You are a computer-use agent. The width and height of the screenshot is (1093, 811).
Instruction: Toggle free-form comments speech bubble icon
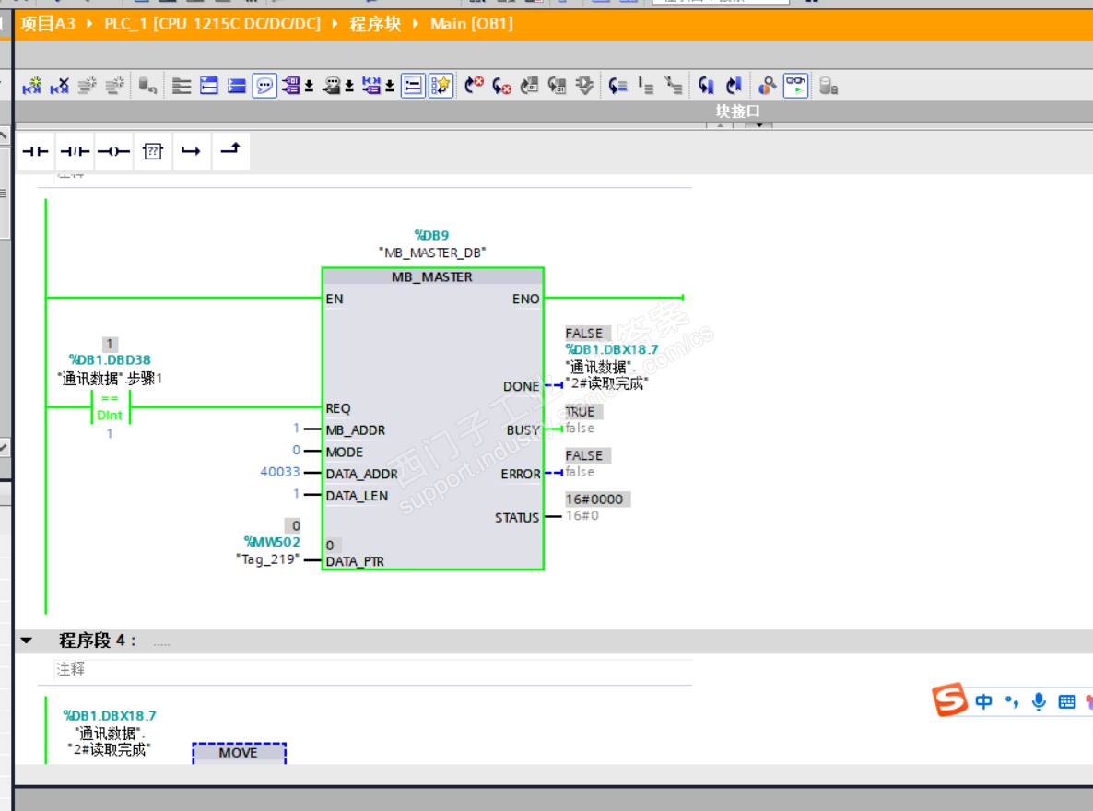(264, 86)
